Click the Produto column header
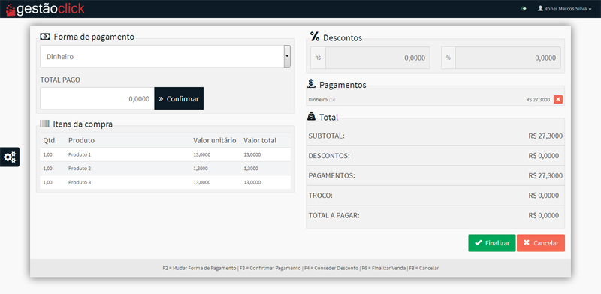Image resolution: width=601 pixels, height=294 pixels. [x=81, y=140]
